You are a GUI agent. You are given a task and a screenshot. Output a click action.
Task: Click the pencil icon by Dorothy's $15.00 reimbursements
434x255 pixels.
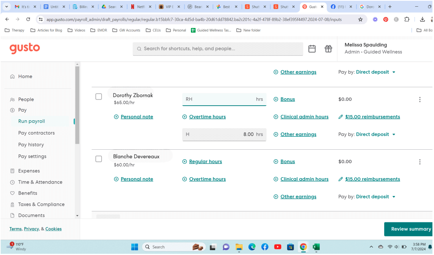[x=341, y=117]
